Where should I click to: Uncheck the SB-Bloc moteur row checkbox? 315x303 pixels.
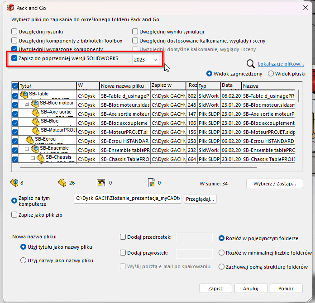tap(15, 105)
